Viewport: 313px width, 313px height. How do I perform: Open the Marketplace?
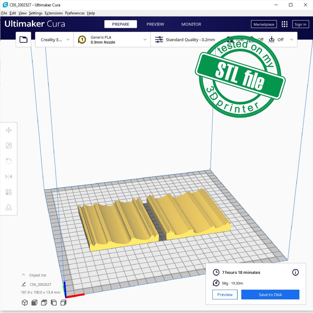click(x=264, y=24)
